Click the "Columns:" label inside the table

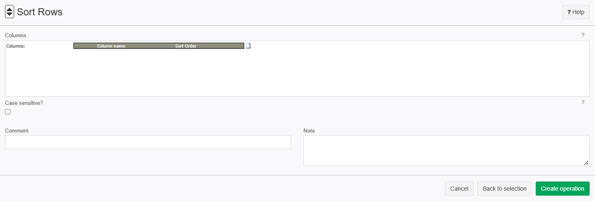pyautogui.click(x=16, y=46)
